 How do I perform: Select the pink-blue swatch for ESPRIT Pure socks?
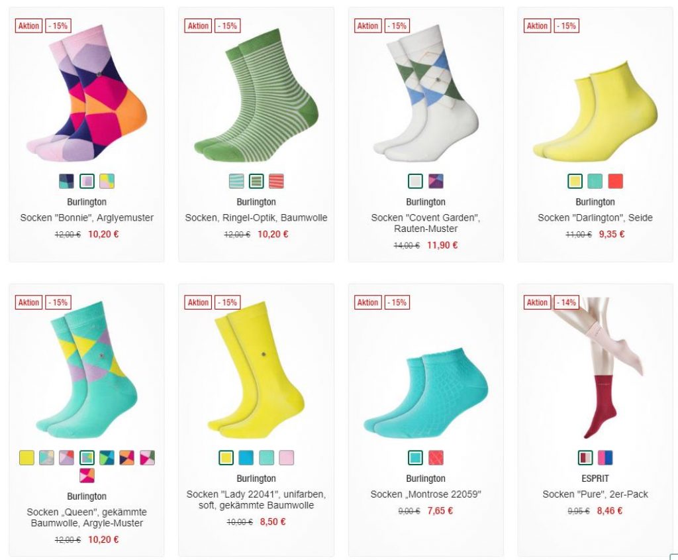(x=605, y=457)
